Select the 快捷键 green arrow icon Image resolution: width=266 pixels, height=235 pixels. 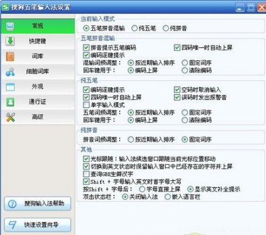(10, 41)
